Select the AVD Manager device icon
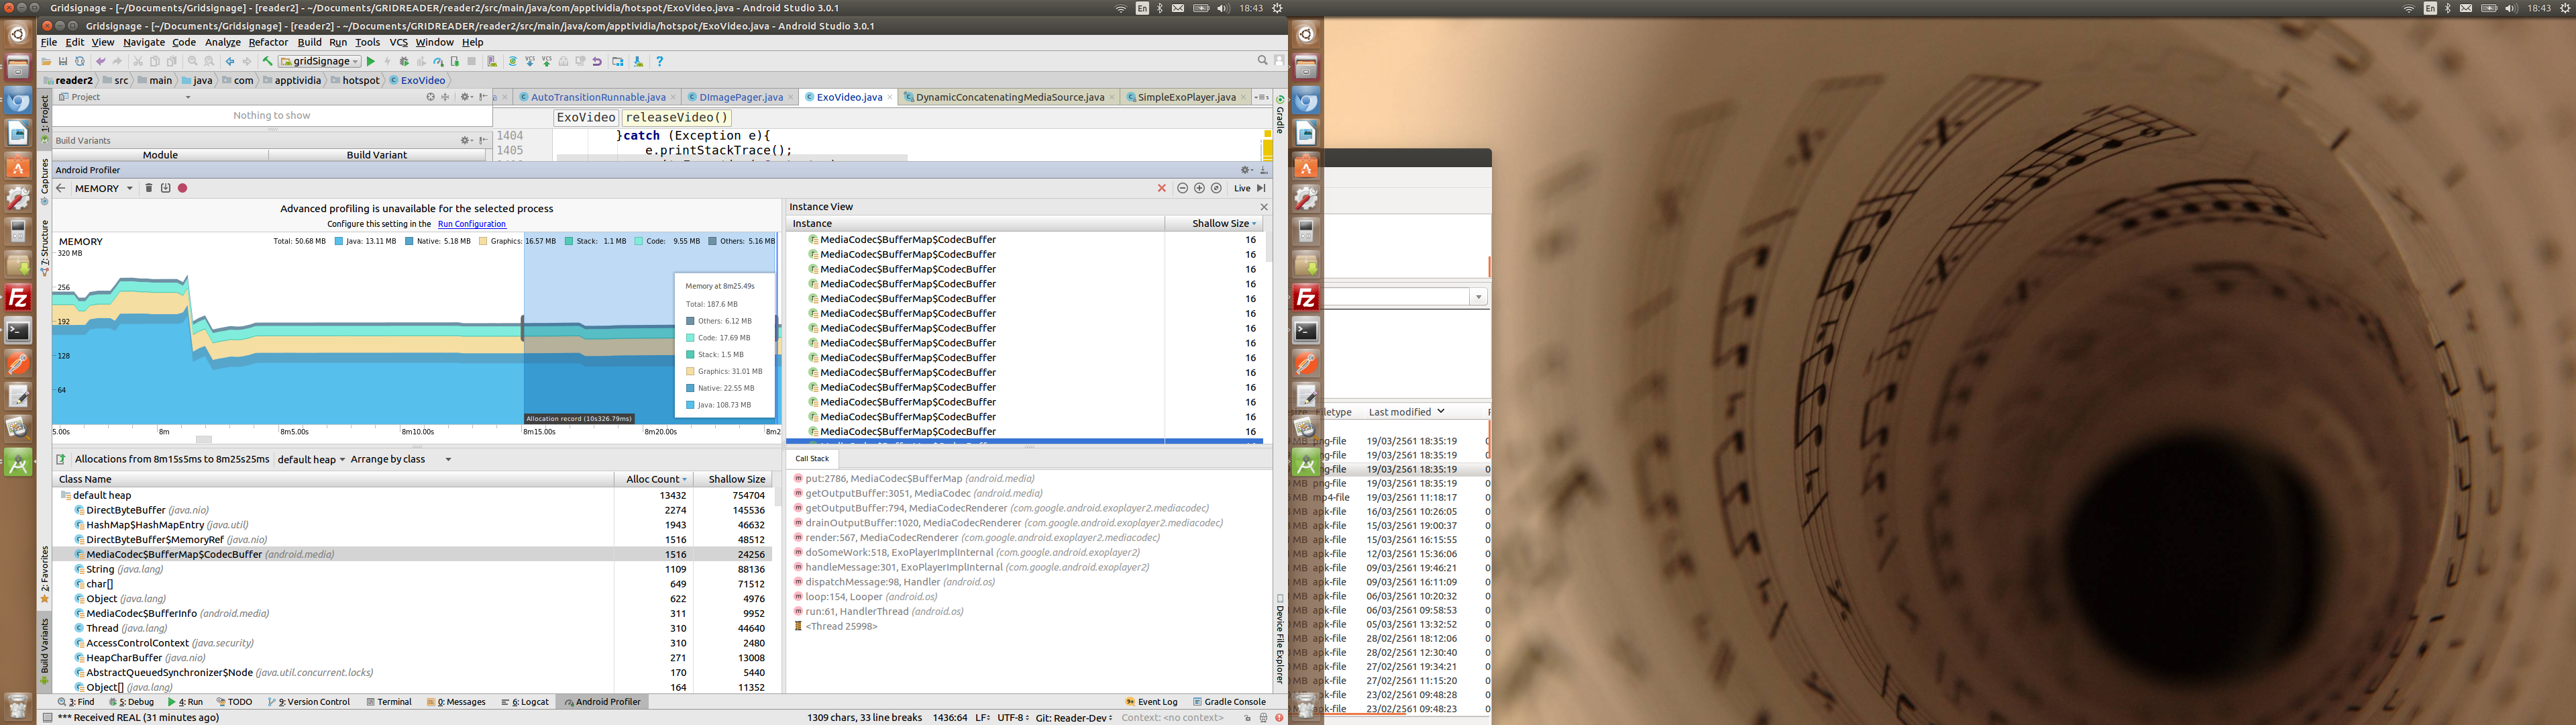 [x=492, y=61]
